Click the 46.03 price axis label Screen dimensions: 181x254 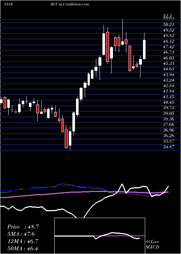(x=169, y=58)
